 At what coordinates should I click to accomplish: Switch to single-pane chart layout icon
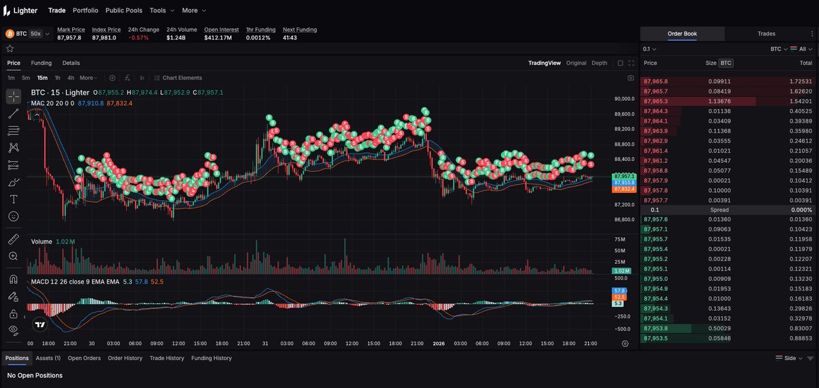(620, 63)
